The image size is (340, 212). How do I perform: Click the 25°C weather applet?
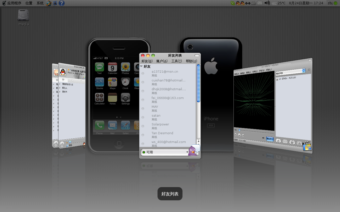tap(279, 3)
